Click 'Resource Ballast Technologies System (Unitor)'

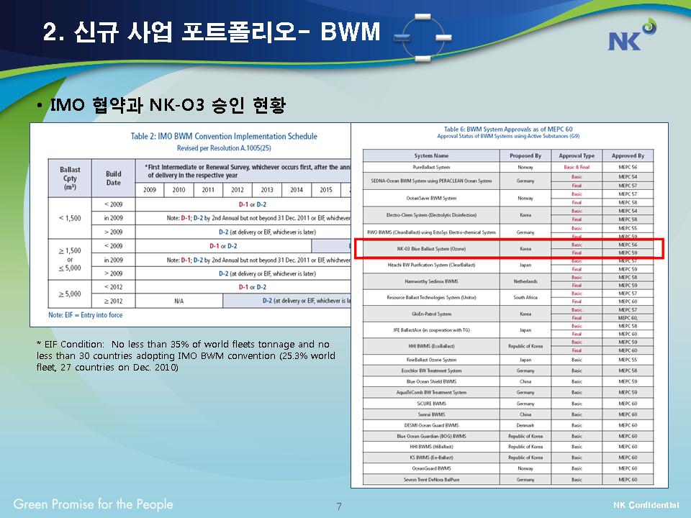(431, 297)
